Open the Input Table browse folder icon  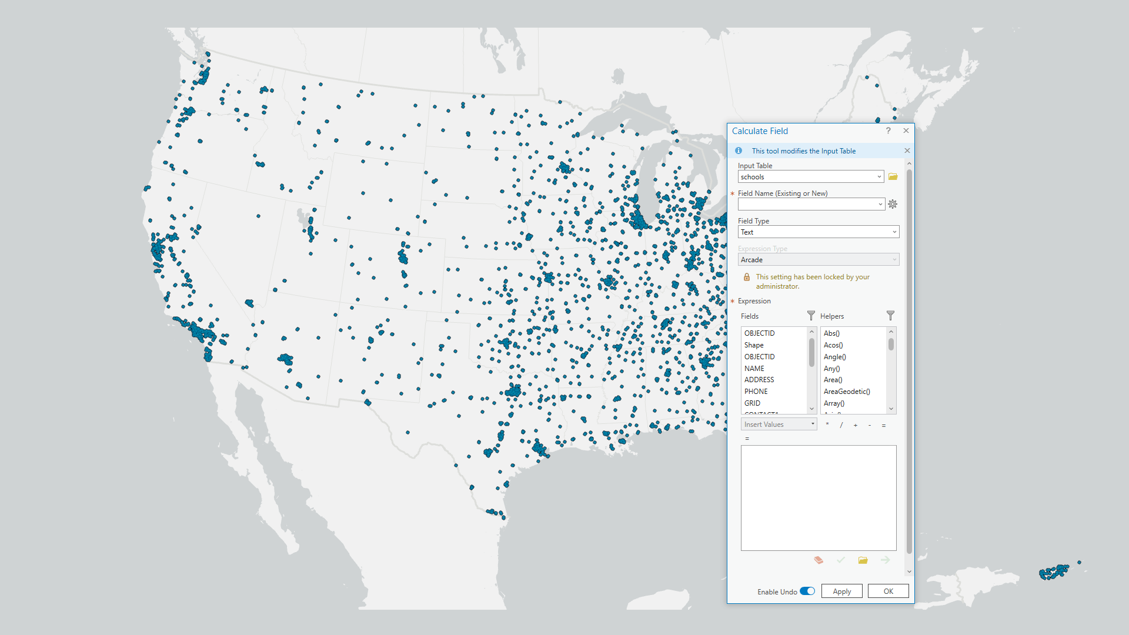(x=893, y=176)
